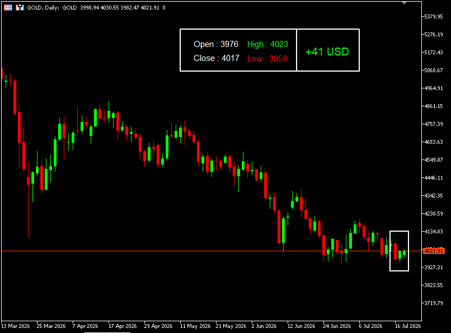The width and height of the screenshot is (451, 333).
Task: Click the 4238.59 price scale label
Action: point(434,213)
